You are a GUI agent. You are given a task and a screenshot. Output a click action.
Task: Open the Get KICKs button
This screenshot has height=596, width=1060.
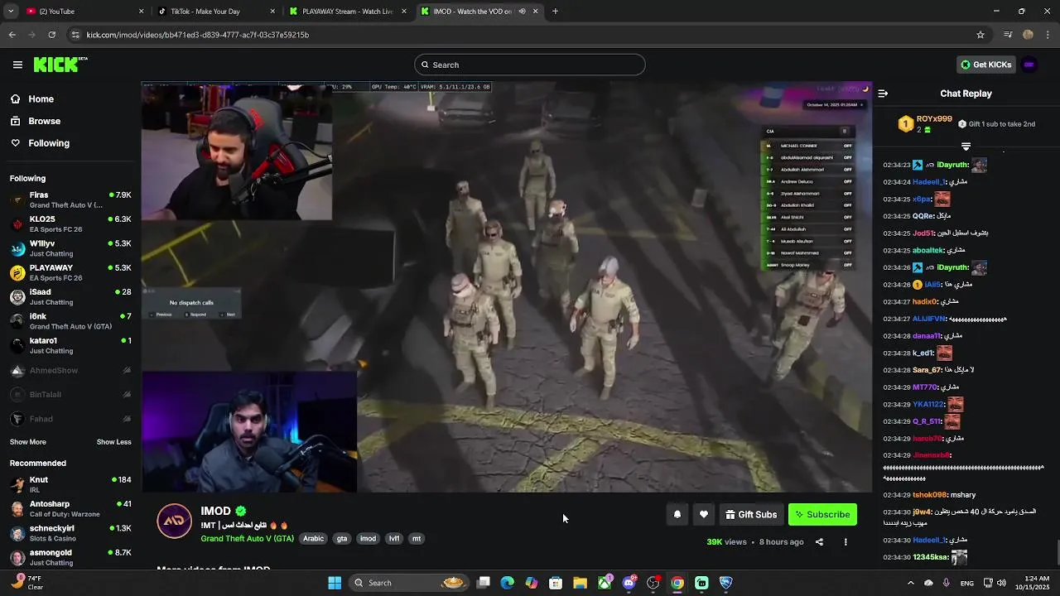tap(985, 65)
